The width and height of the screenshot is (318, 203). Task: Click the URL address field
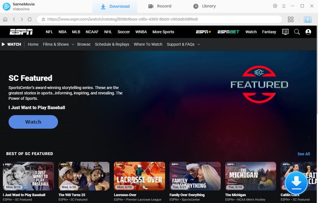pos(159,19)
